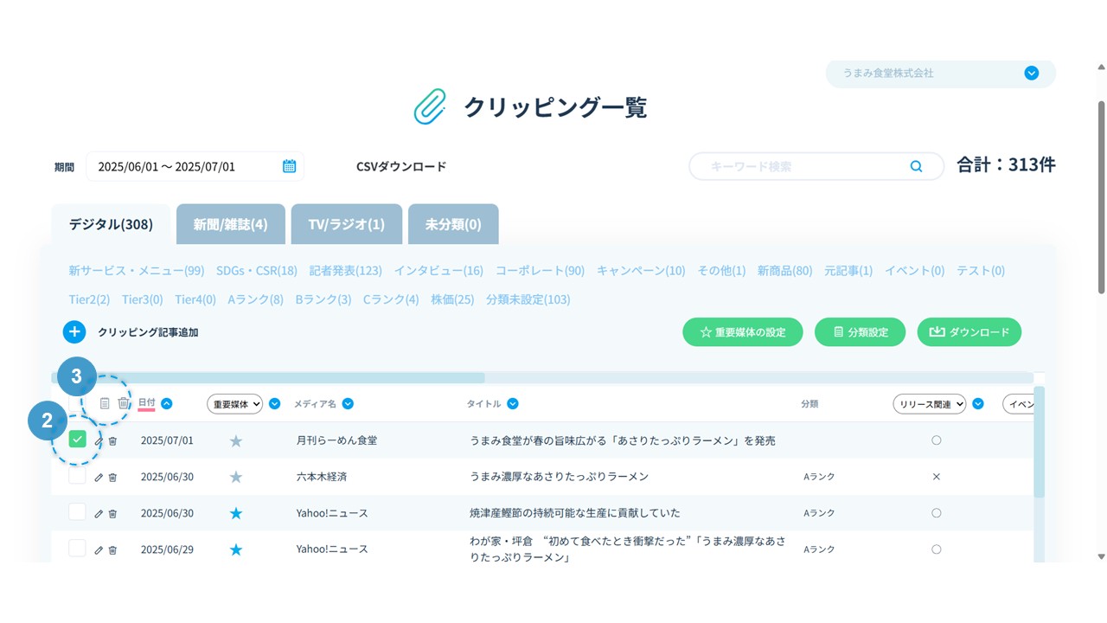Open the リリース関連 dropdown filter
This screenshot has height=623, width=1107.
[x=929, y=404]
